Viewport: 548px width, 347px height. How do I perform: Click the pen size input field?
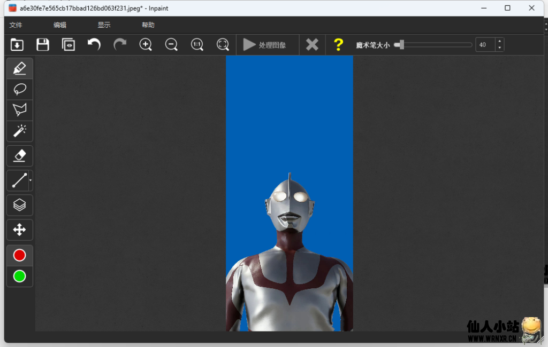click(485, 45)
